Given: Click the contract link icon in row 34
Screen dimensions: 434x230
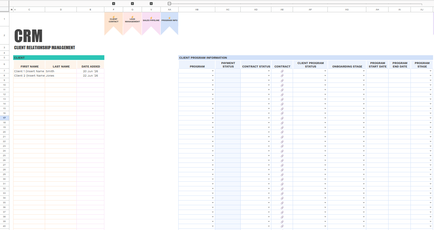Looking at the screenshot, I should click(282, 198).
